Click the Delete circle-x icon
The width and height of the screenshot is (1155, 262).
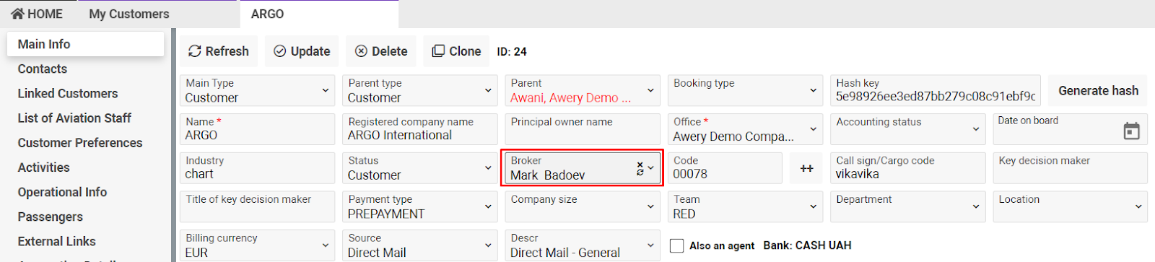(362, 51)
